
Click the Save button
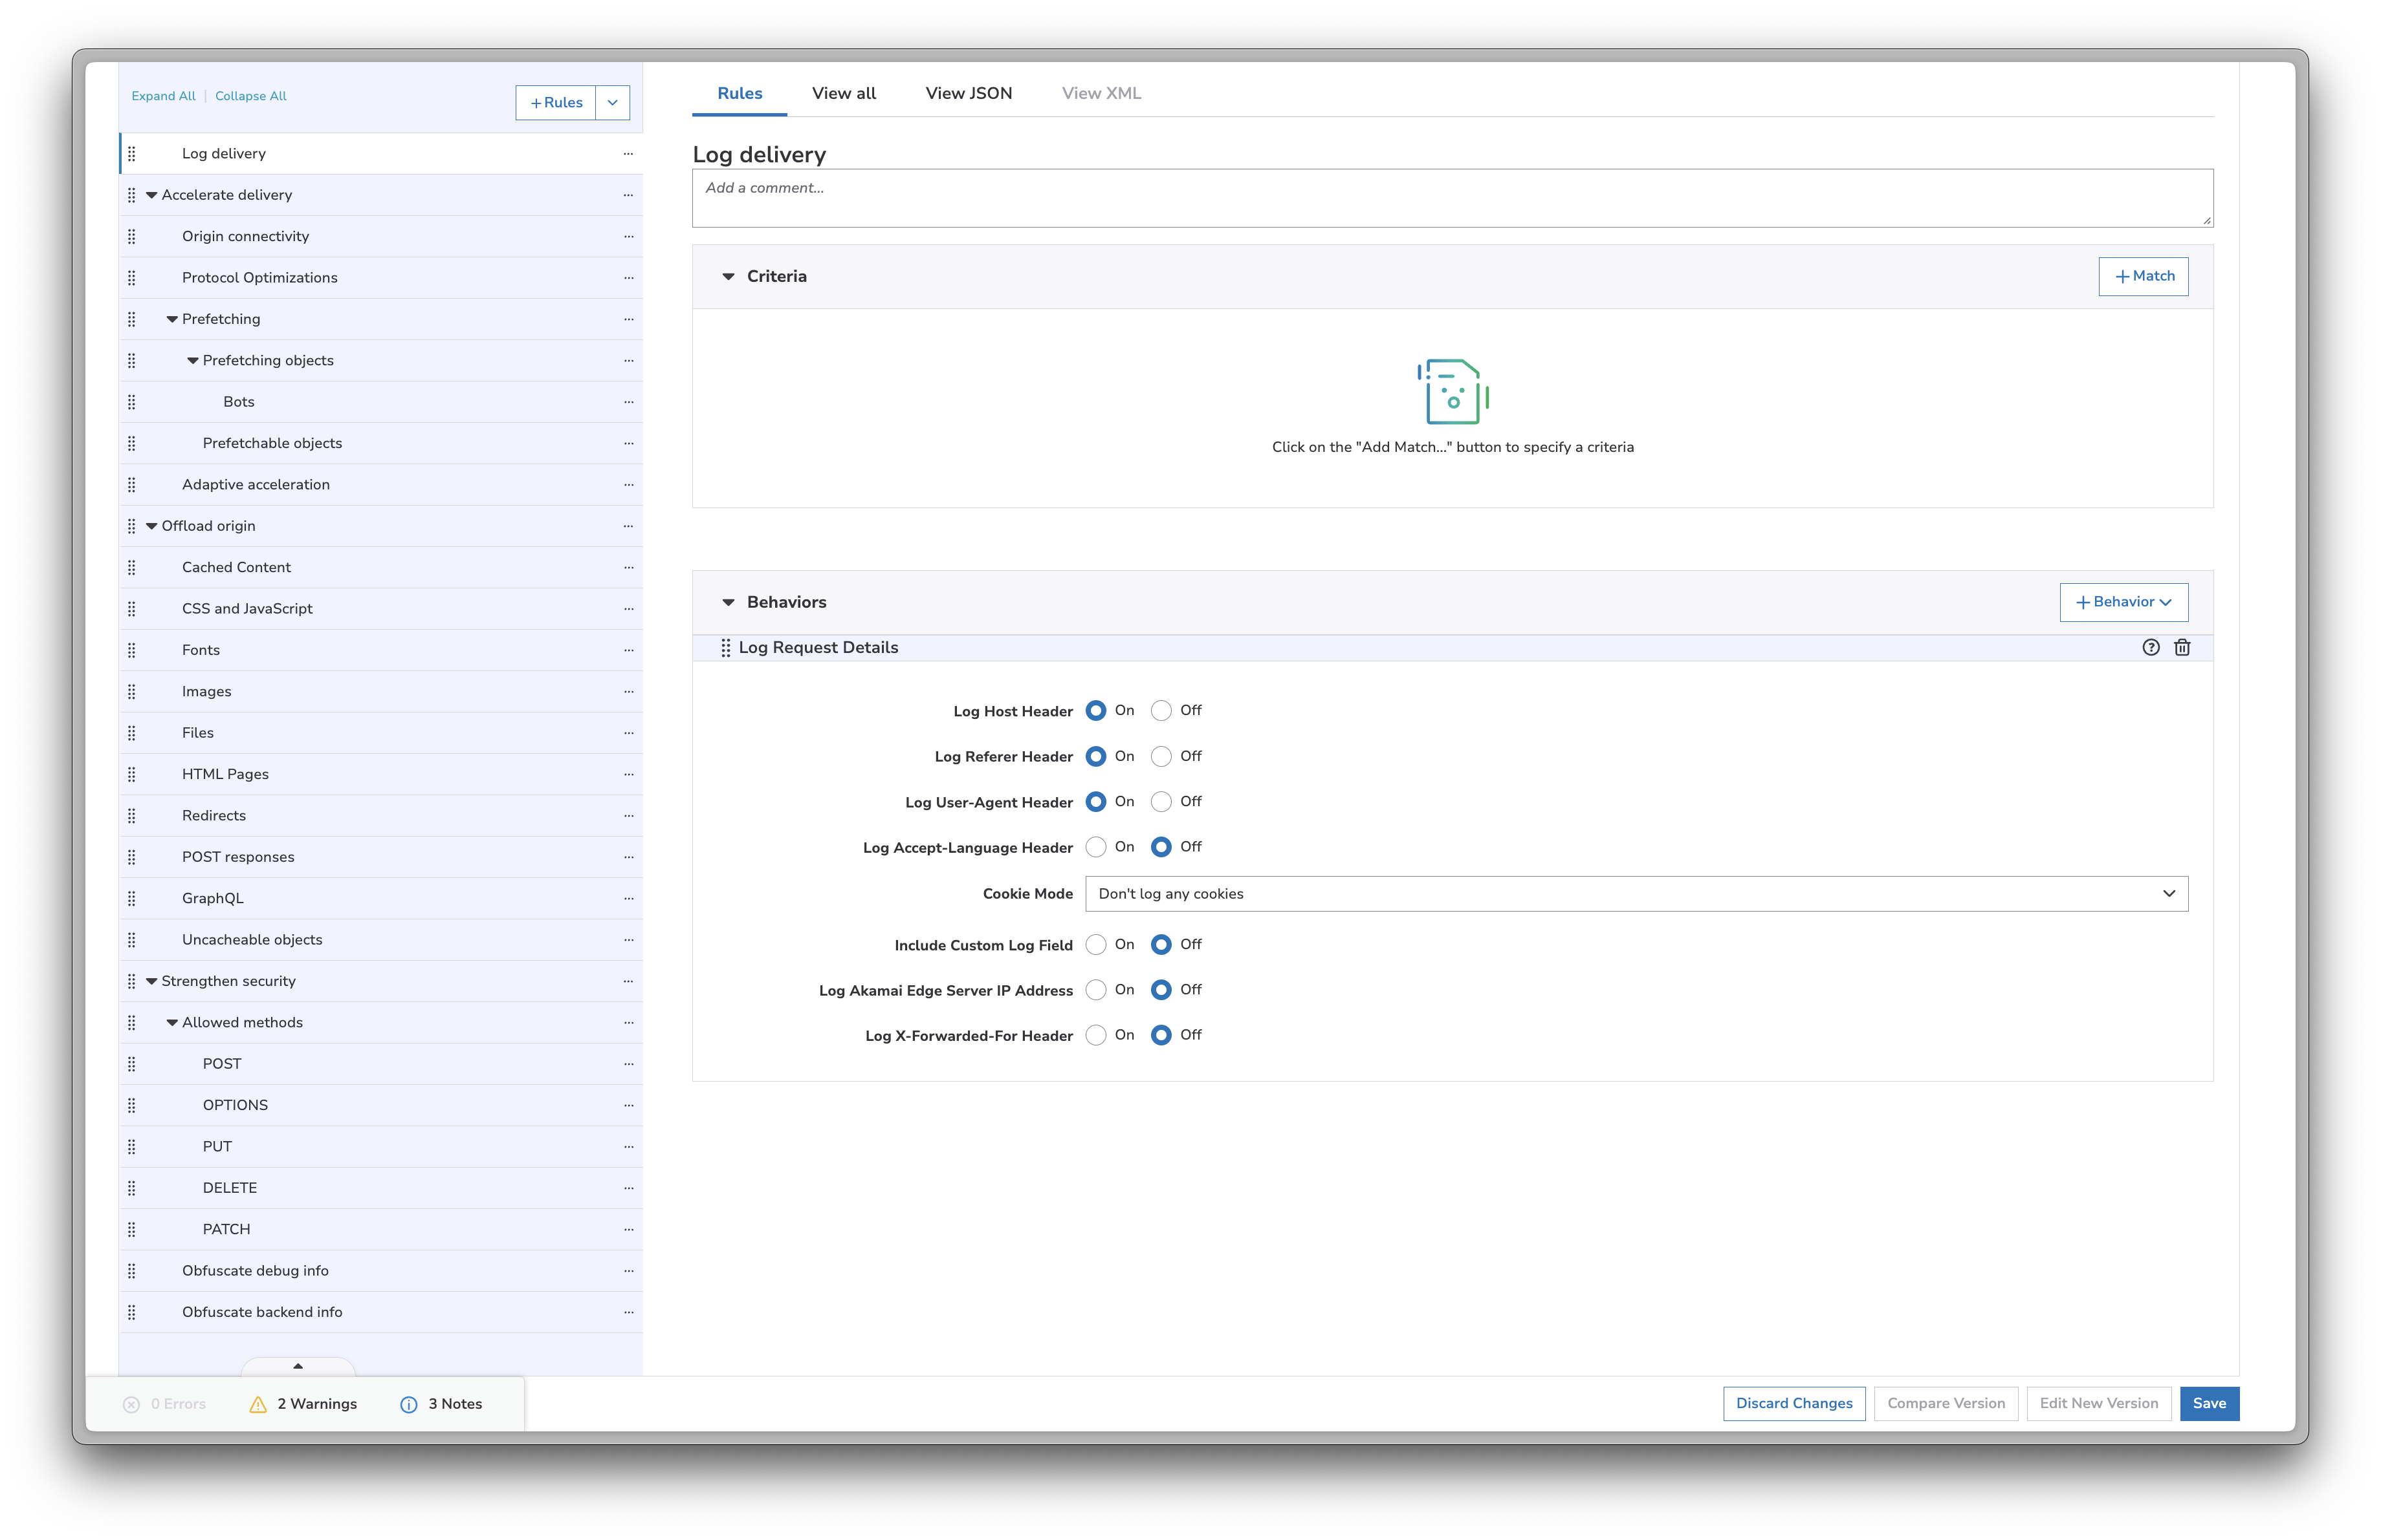(2210, 1403)
